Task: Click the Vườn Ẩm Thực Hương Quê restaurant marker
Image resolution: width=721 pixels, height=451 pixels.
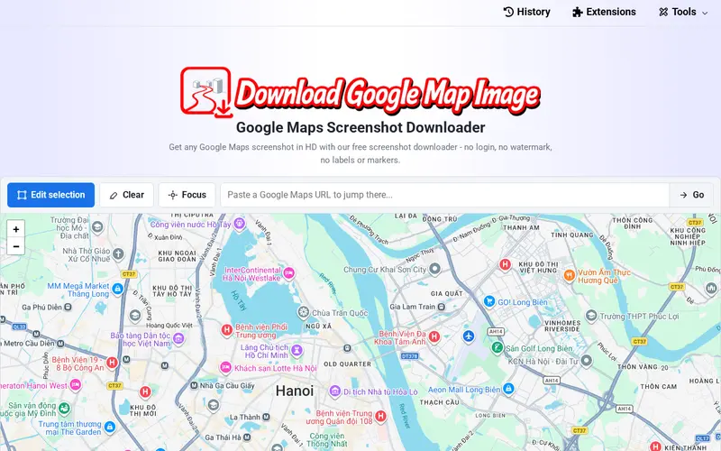Action: (x=570, y=276)
